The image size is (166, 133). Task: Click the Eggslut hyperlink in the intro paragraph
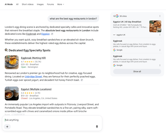[x=45, y=34]
